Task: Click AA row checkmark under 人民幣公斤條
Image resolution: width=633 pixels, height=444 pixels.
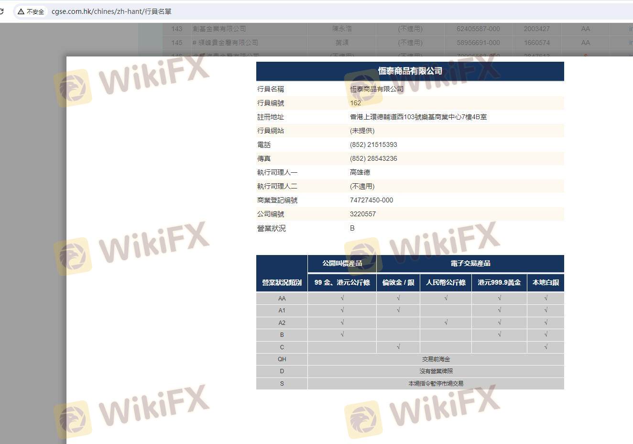Action: [446, 298]
